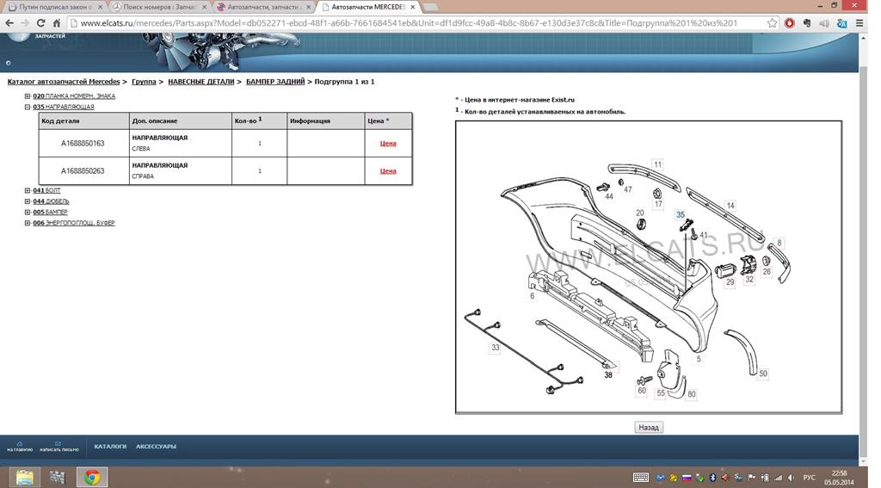Go to 'БАМПЕР ЗАДНИЙ' breadcrumb link
Viewport: 881px width, 488px height.
[x=275, y=82]
